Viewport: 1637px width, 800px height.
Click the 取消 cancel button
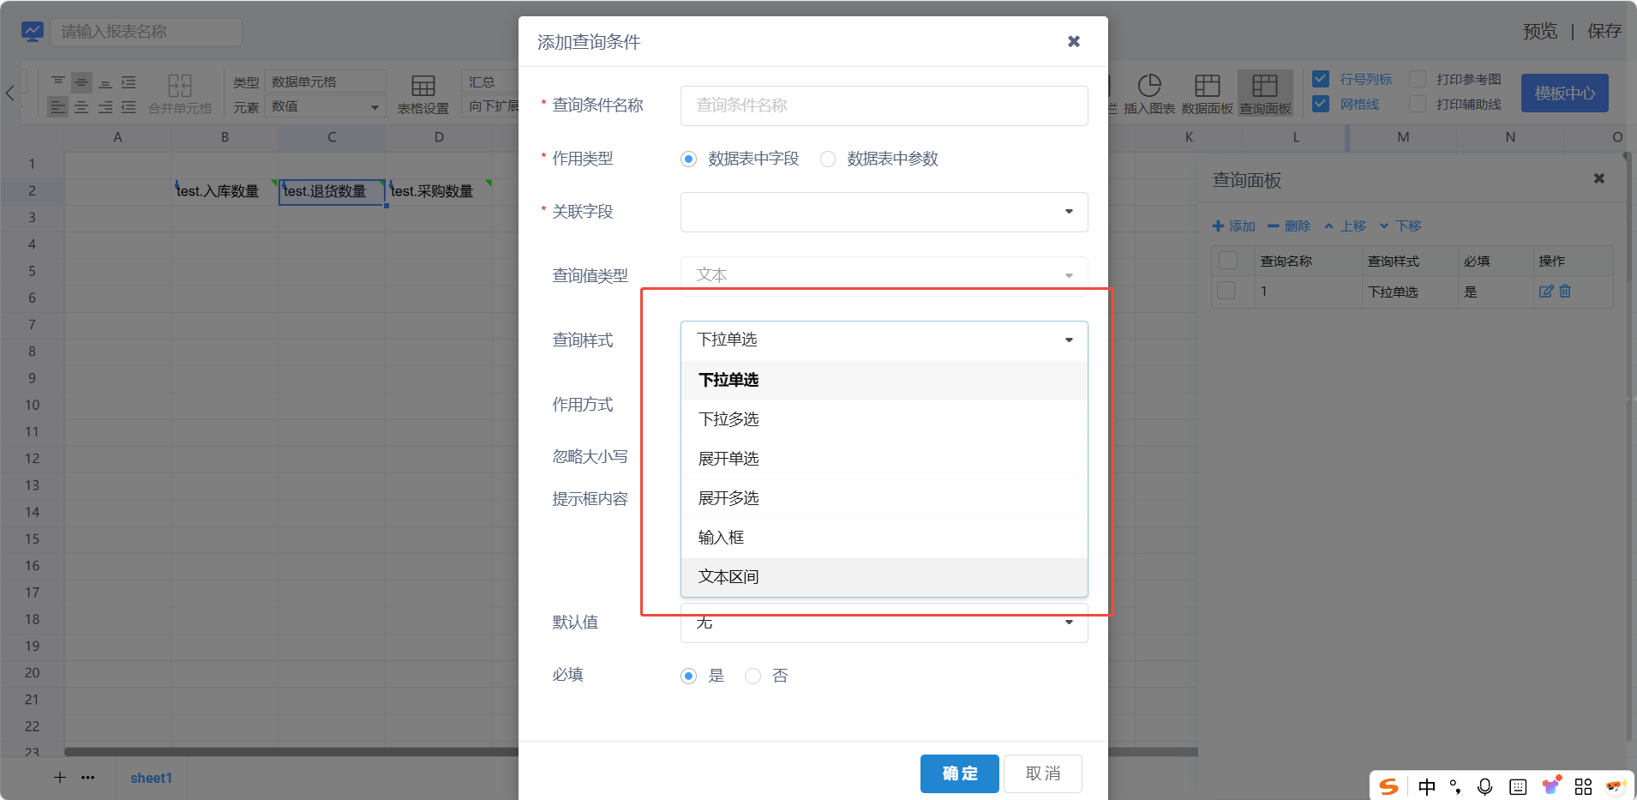(1042, 773)
